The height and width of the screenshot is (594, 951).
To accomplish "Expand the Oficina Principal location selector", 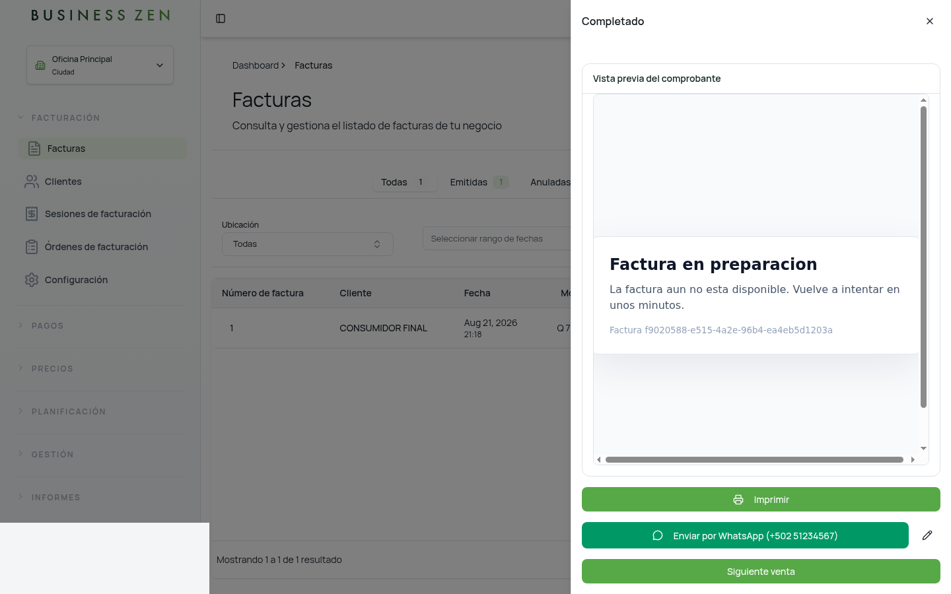I will (x=100, y=65).
